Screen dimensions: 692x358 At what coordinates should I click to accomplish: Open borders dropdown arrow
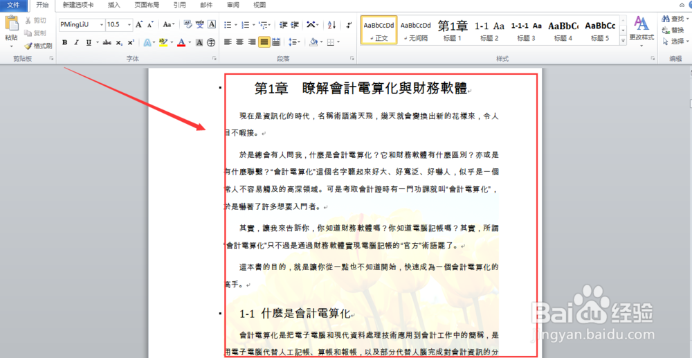pos(338,42)
